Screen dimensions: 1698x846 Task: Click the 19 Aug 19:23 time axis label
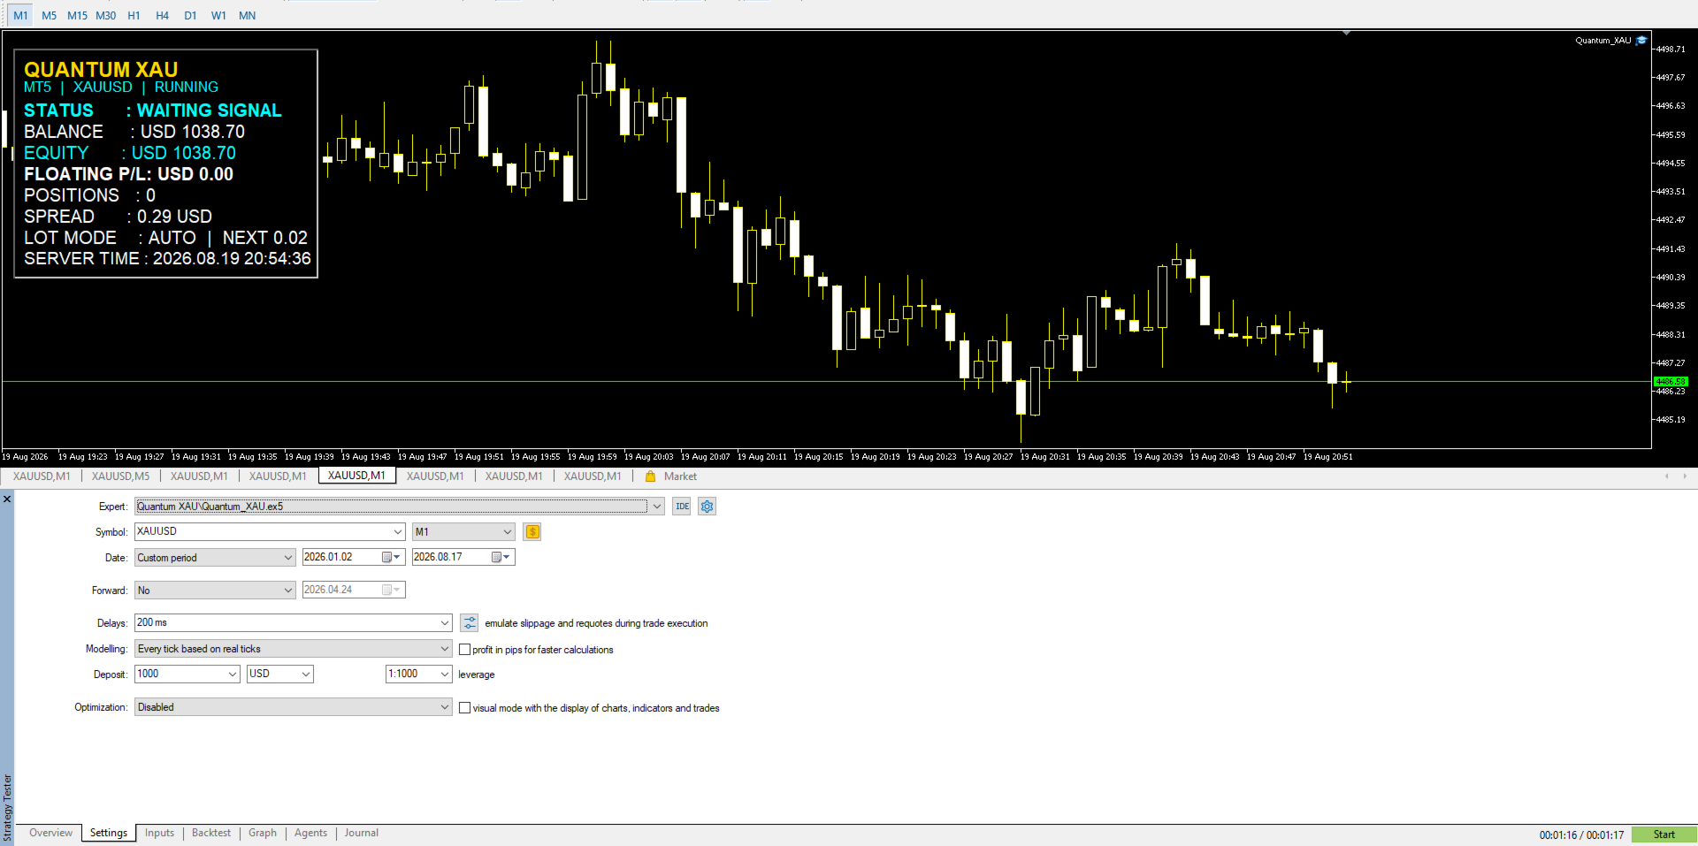point(82,457)
